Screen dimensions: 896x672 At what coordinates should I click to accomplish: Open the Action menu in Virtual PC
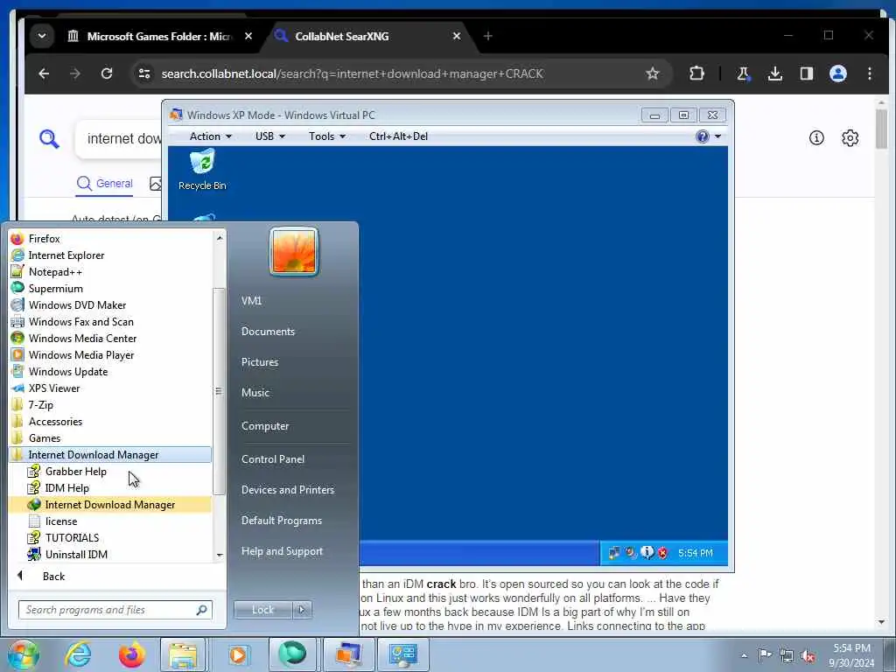(x=210, y=136)
